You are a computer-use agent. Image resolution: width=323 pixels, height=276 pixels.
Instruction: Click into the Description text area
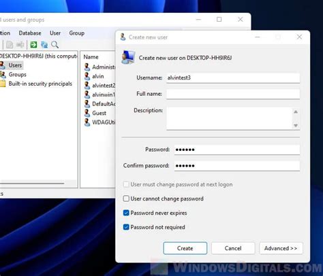tap(230, 118)
